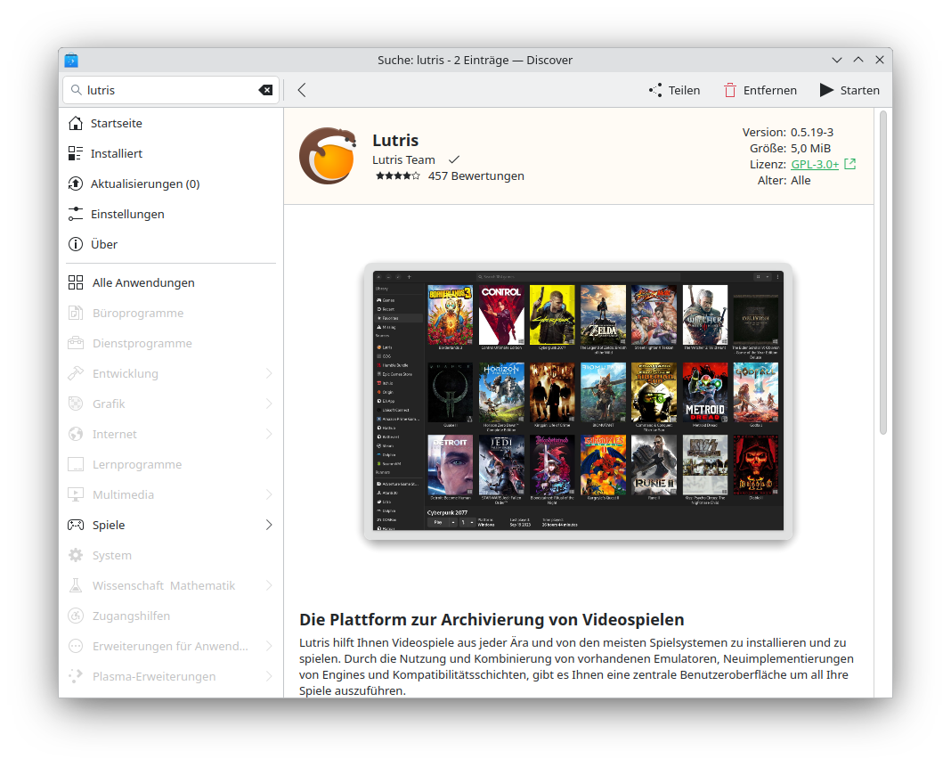Image resolution: width=951 pixels, height=767 pixels.
Task: Click the Dienstprogramme toolbox icon
Action: point(76,344)
